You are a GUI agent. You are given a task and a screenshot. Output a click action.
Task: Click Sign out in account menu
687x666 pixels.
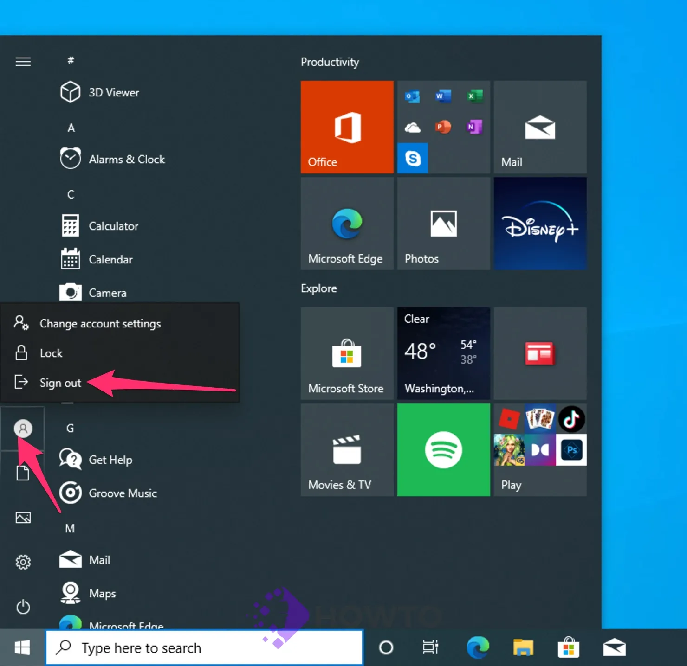[x=120, y=383]
